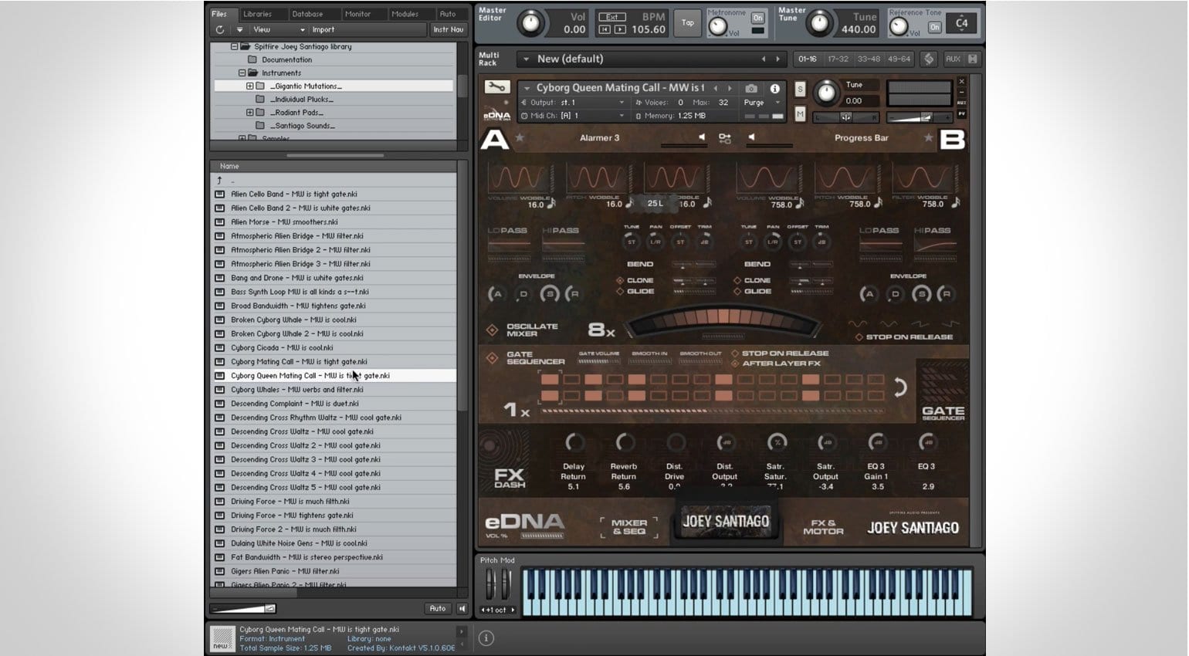Mute layer B speaker icon
This screenshot has height=656, width=1189.
click(x=751, y=137)
